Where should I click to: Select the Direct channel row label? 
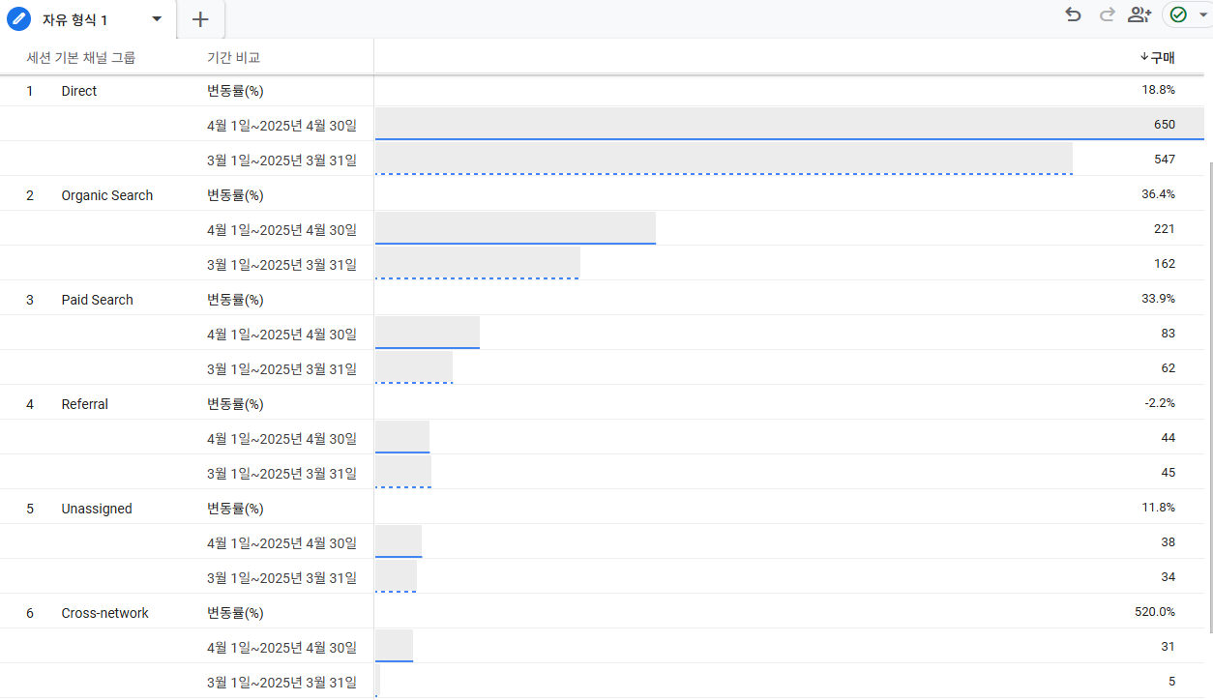pos(79,91)
